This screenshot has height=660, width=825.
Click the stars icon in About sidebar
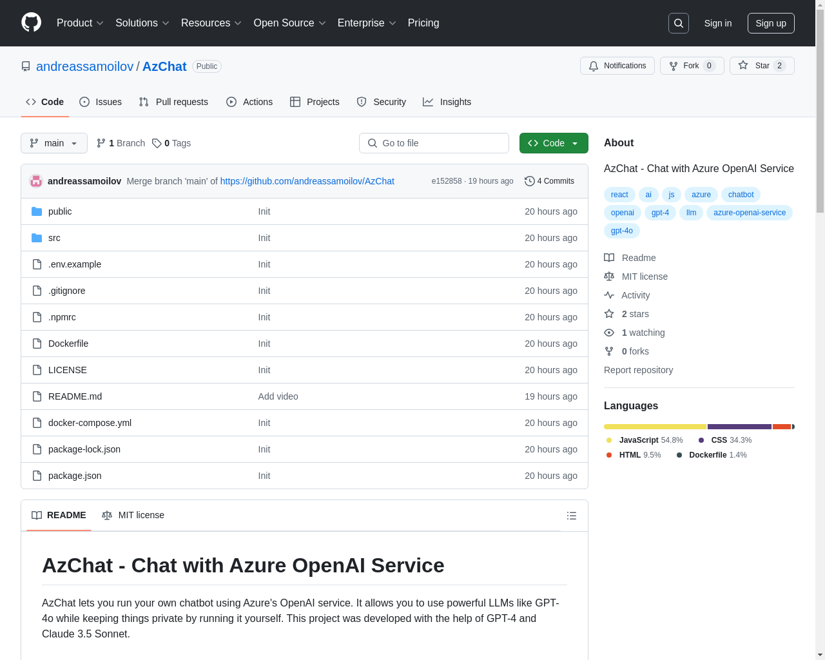pyautogui.click(x=609, y=314)
